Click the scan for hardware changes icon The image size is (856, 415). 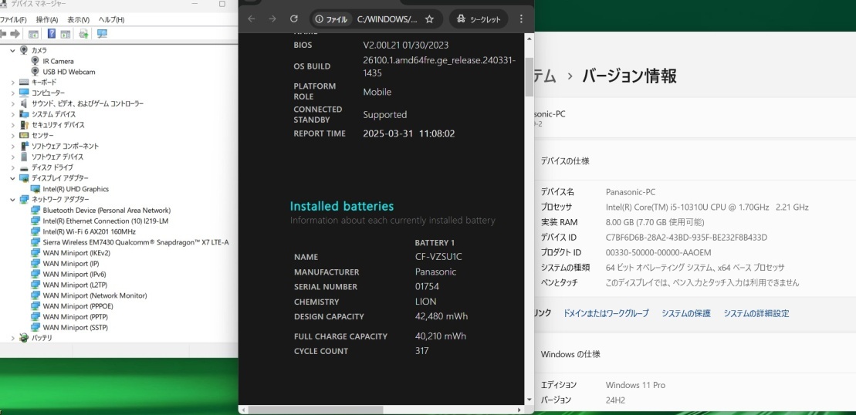tap(102, 34)
